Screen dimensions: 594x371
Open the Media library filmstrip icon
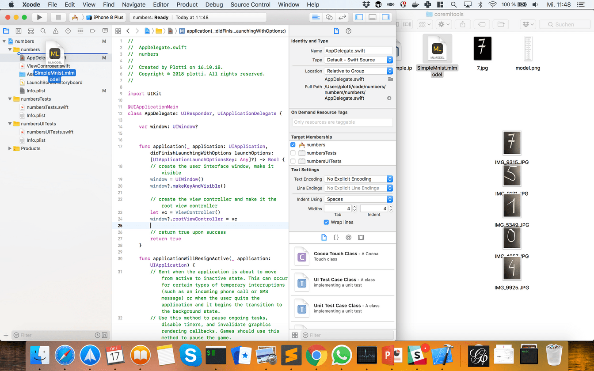361,237
